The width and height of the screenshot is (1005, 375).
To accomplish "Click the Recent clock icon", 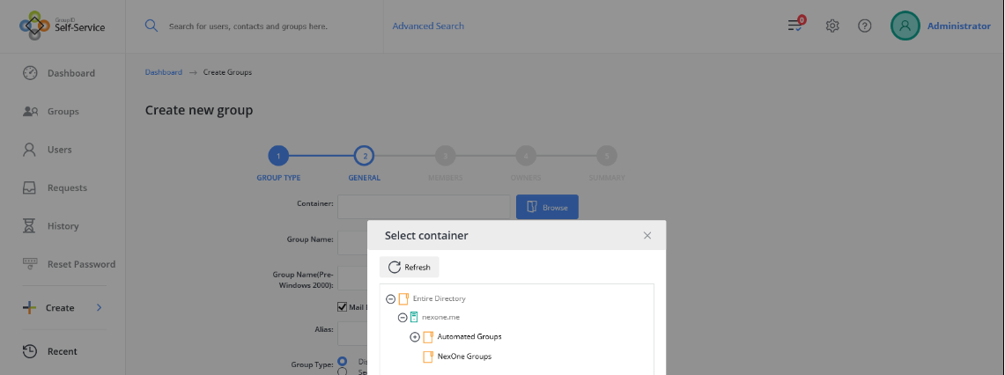I will [29, 351].
